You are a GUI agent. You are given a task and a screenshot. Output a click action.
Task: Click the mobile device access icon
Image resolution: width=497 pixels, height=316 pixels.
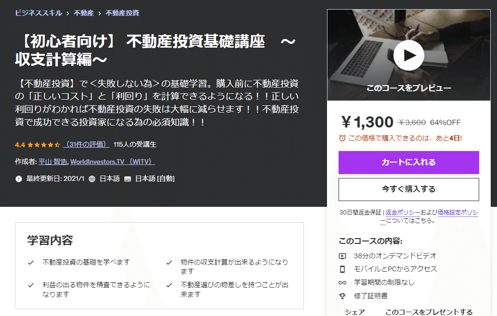coord(342,269)
